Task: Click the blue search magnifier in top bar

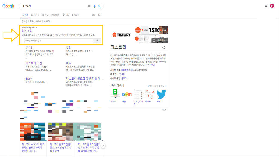Action: click(100, 6)
